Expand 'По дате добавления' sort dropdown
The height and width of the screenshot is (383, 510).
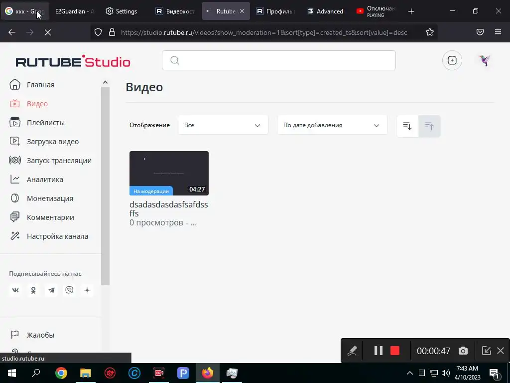tap(332, 125)
